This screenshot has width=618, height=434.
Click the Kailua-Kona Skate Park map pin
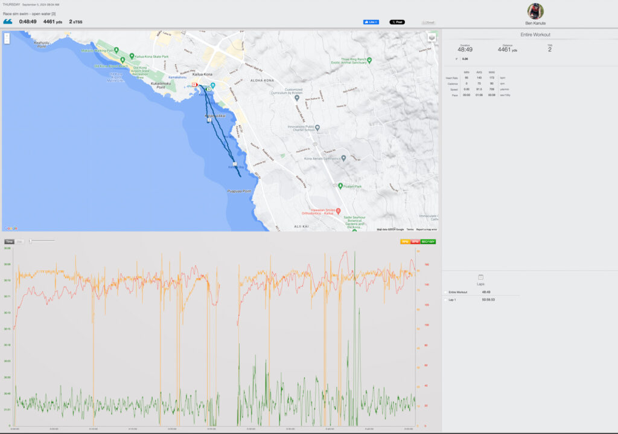click(123, 59)
